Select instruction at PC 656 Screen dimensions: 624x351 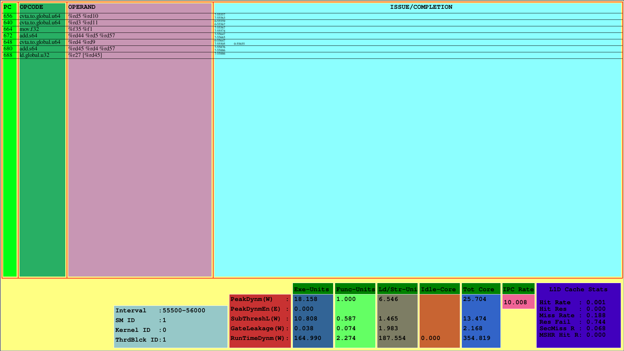point(8,16)
